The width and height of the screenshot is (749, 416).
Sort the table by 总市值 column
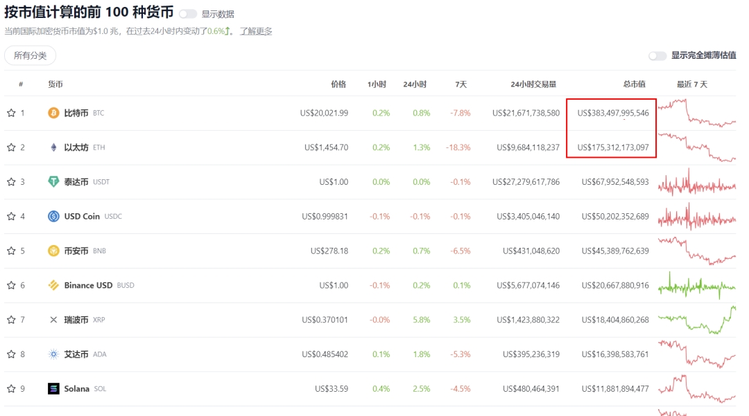pos(634,84)
